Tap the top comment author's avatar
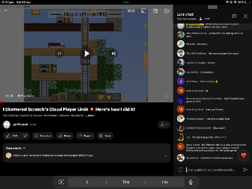The image size is (252, 189). [8, 155]
